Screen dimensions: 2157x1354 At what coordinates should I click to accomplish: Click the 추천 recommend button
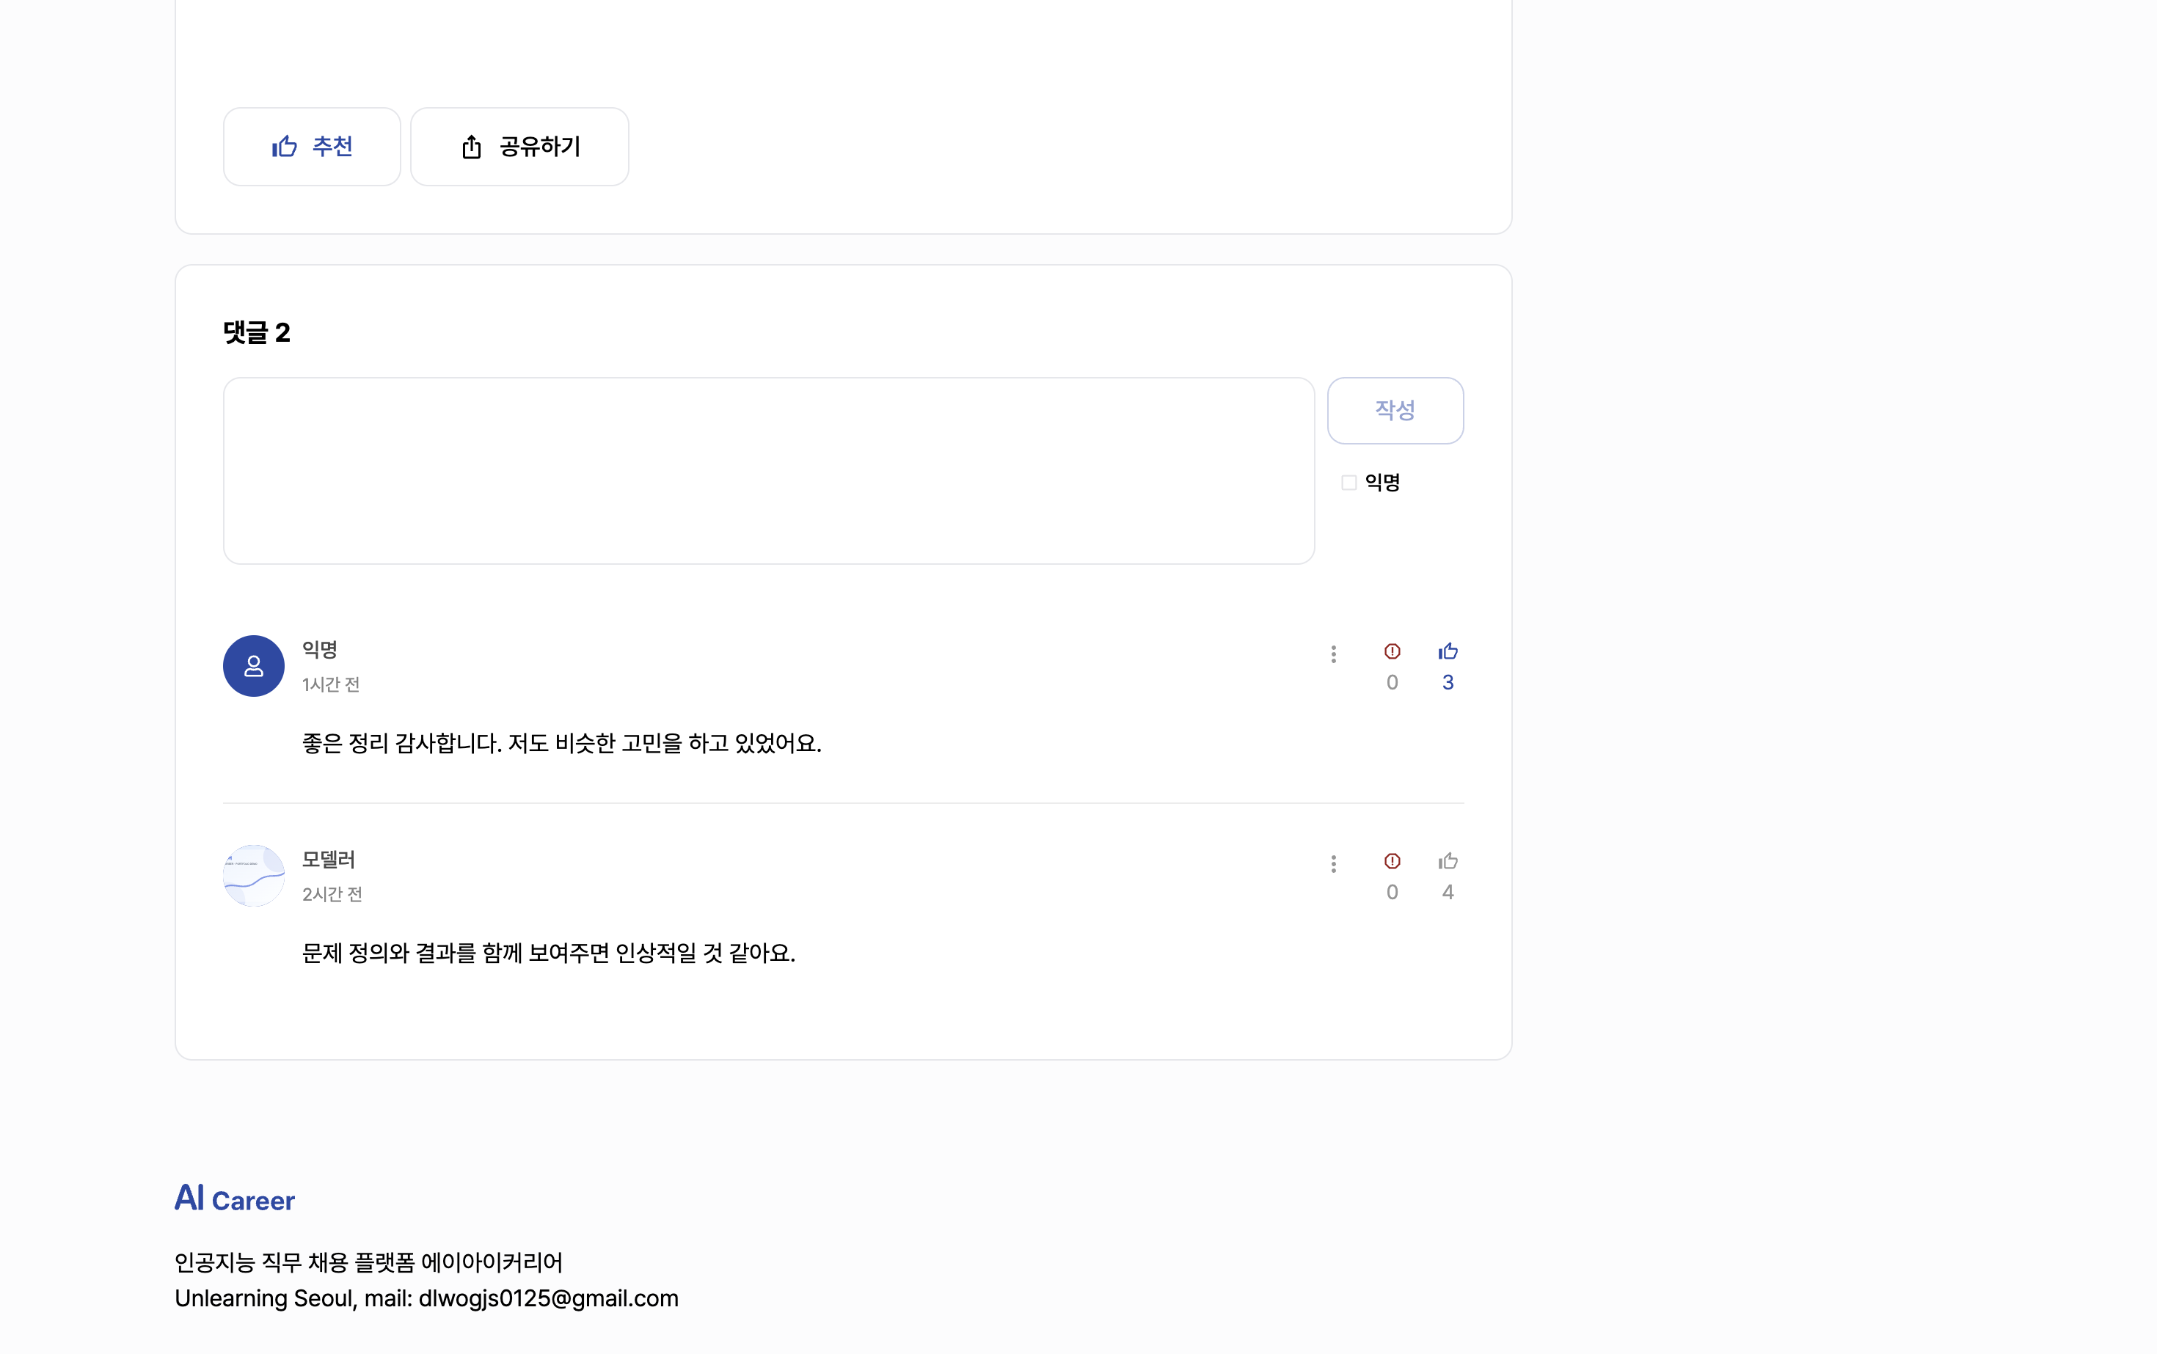[312, 147]
